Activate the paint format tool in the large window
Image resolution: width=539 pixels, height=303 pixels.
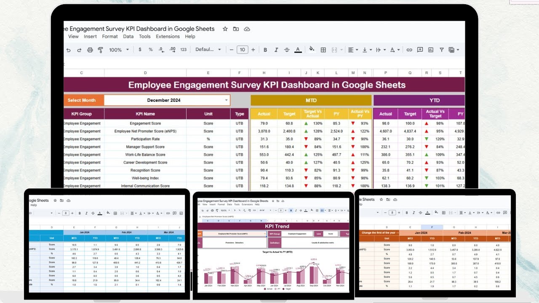click(100, 50)
